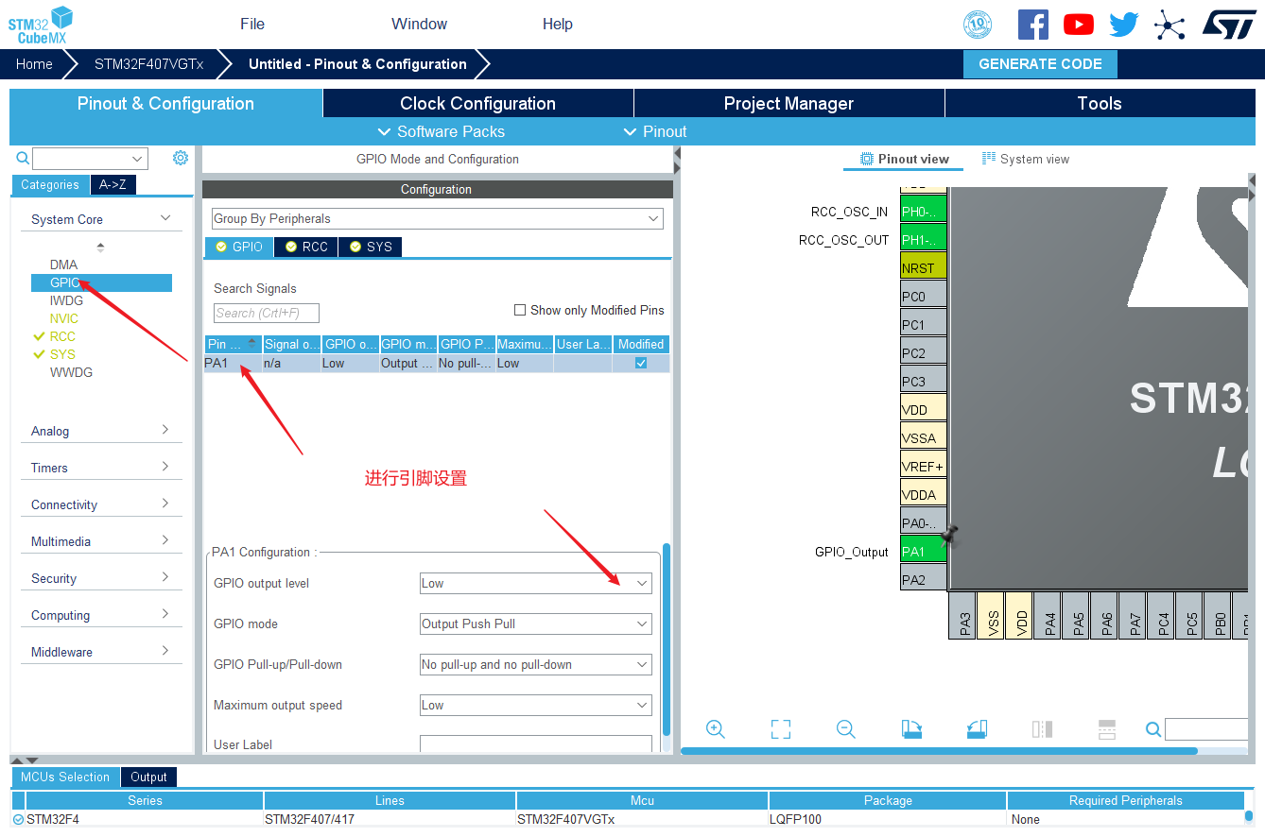
Task: Open the category settings gear icon
Action: coord(181,158)
